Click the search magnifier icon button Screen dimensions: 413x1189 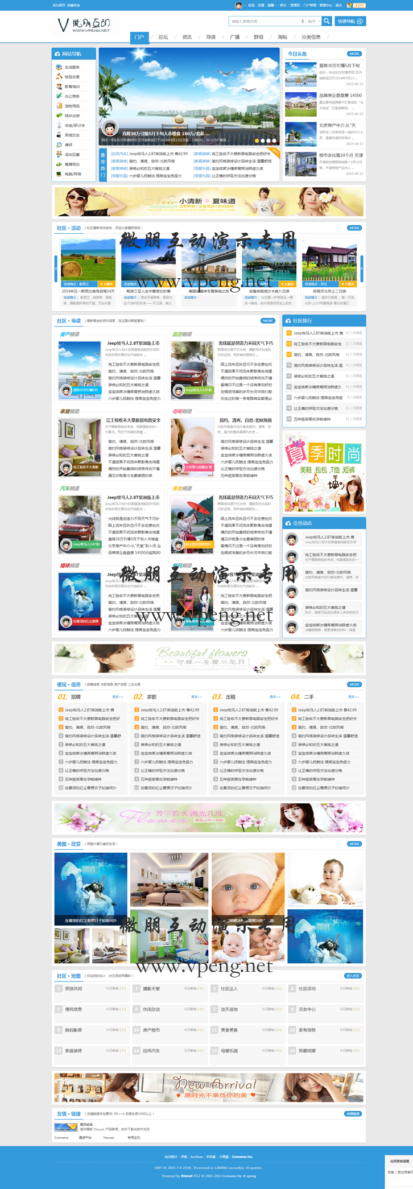pos(327,21)
